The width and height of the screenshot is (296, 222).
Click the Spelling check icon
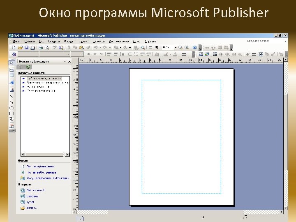pos(55,48)
